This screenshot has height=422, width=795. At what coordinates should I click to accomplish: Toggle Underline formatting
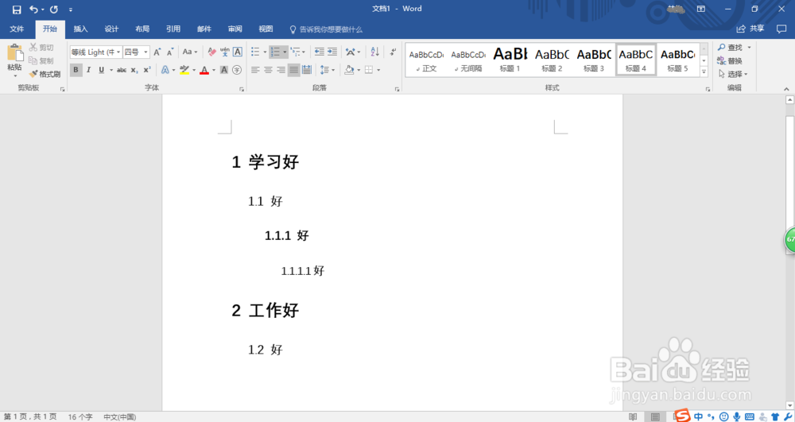[102, 70]
